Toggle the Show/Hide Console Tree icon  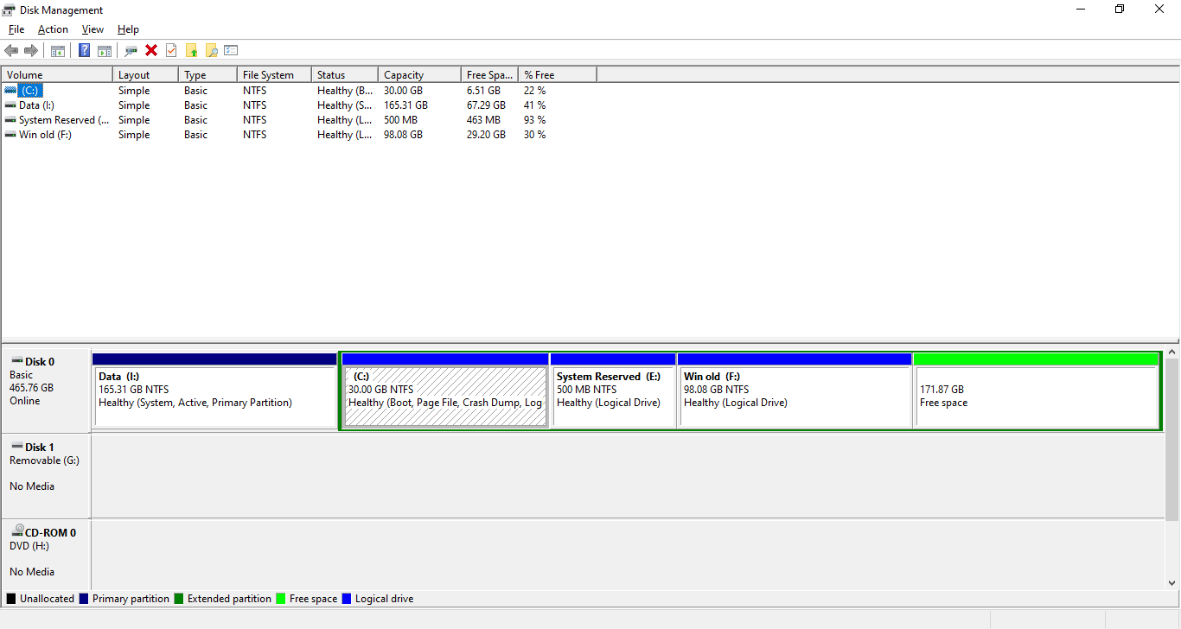pyautogui.click(x=58, y=51)
